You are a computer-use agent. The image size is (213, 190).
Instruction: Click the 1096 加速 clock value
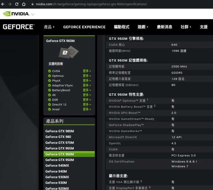[179, 51]
